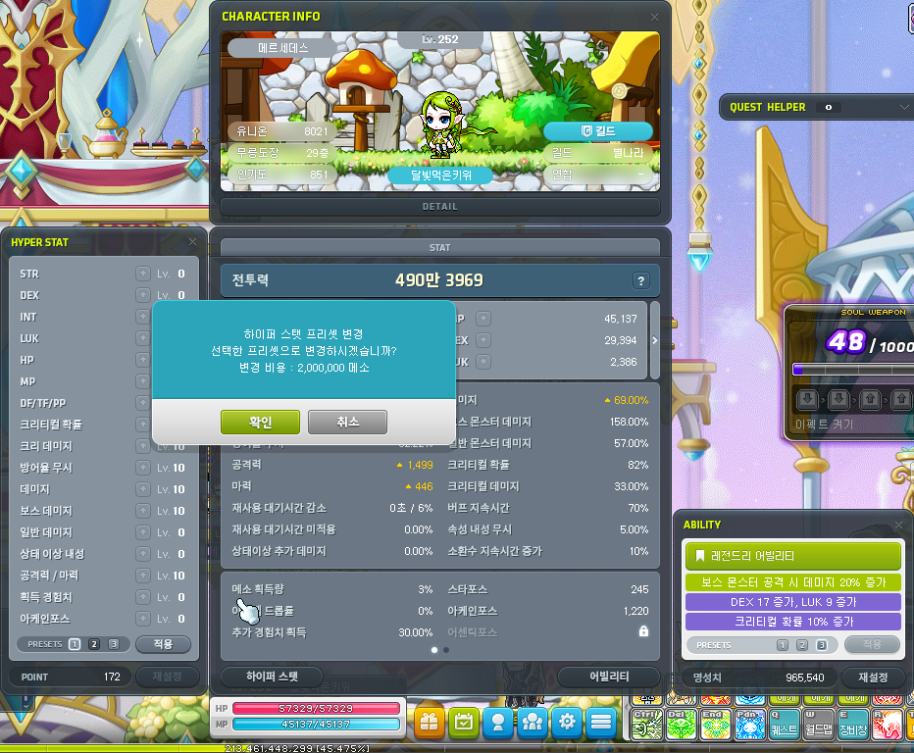Expand the Quest Helper chevron
This screenshot has height=753, width=914.
[x=904, y=107]
